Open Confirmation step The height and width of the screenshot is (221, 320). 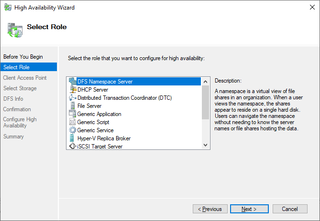click(x=17, y=109)
